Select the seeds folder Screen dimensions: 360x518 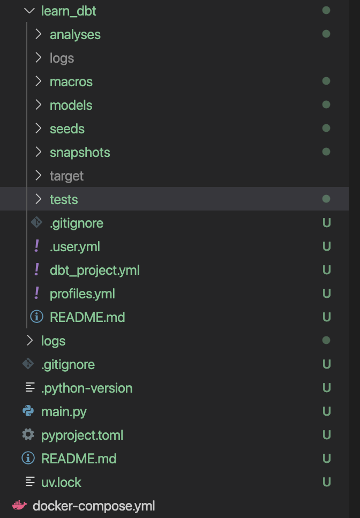(67, 129)
